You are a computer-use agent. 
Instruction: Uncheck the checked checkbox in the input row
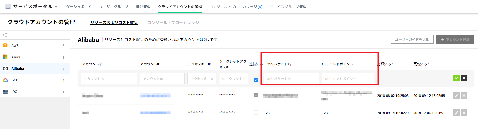click(x=256, y=80)
